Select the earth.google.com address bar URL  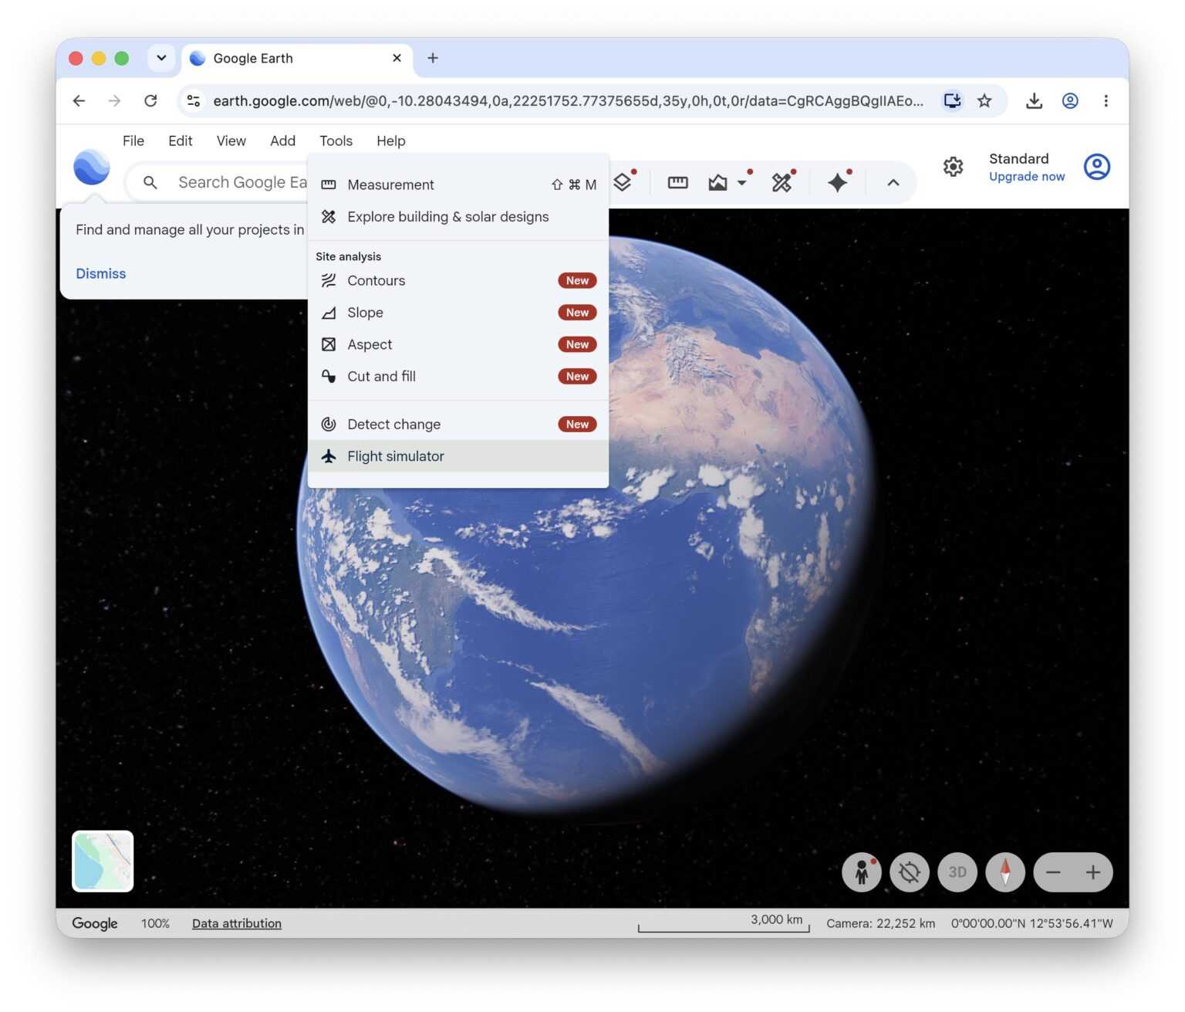[x=568, y=101]
